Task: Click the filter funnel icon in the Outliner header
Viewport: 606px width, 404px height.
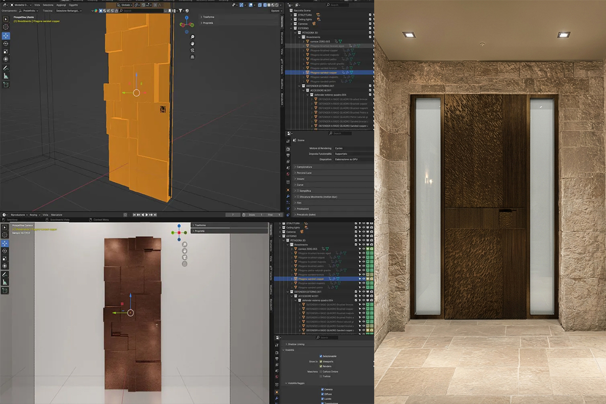Action: [x=296, y=5]
